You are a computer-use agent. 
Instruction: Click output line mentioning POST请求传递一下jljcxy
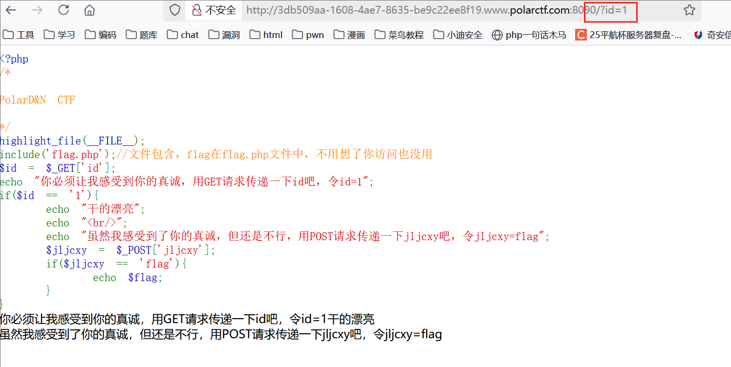221,335
